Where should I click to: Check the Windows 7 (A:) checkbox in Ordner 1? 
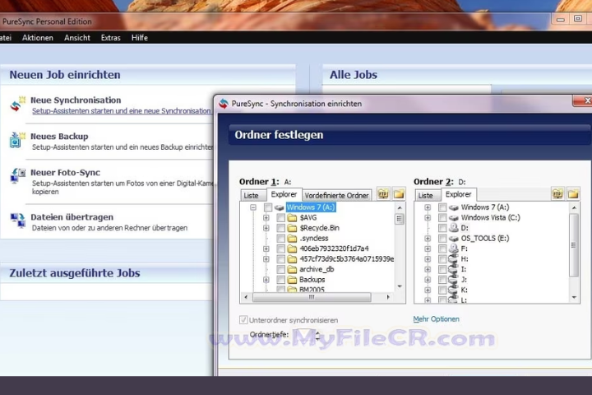pyautogui.click(x=268, y=207)
